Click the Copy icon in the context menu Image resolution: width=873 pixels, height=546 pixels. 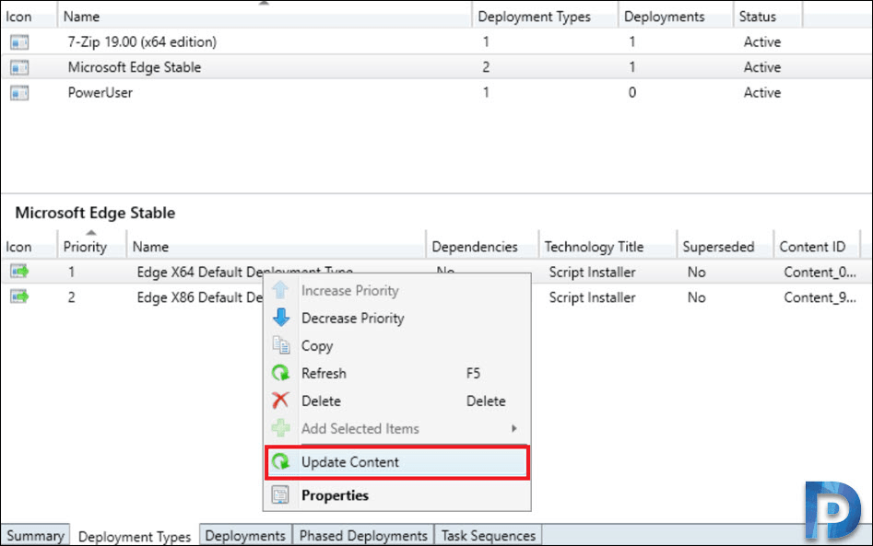tap(279, 345)
